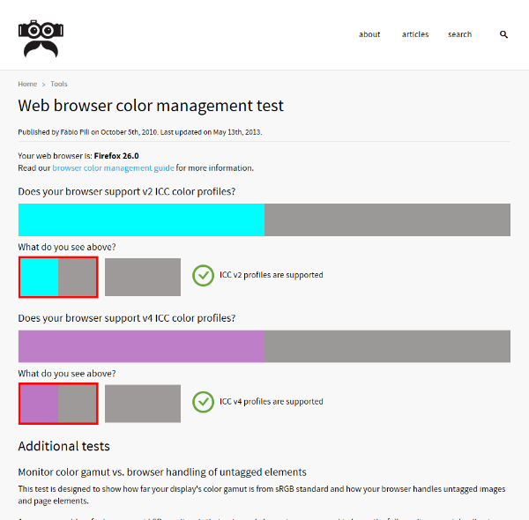Click the Additional tests heading
This screenshot has height=520, width=529.
coord(64,446)
